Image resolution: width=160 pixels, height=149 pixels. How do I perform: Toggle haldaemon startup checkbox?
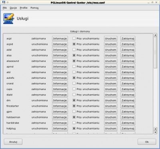coord(74,117)
